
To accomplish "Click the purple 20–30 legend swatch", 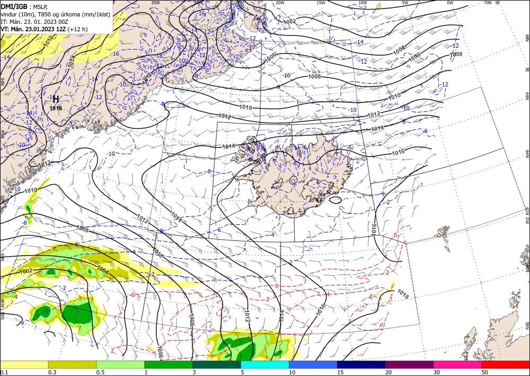I will pyautogui.click(x=409, y=364).
